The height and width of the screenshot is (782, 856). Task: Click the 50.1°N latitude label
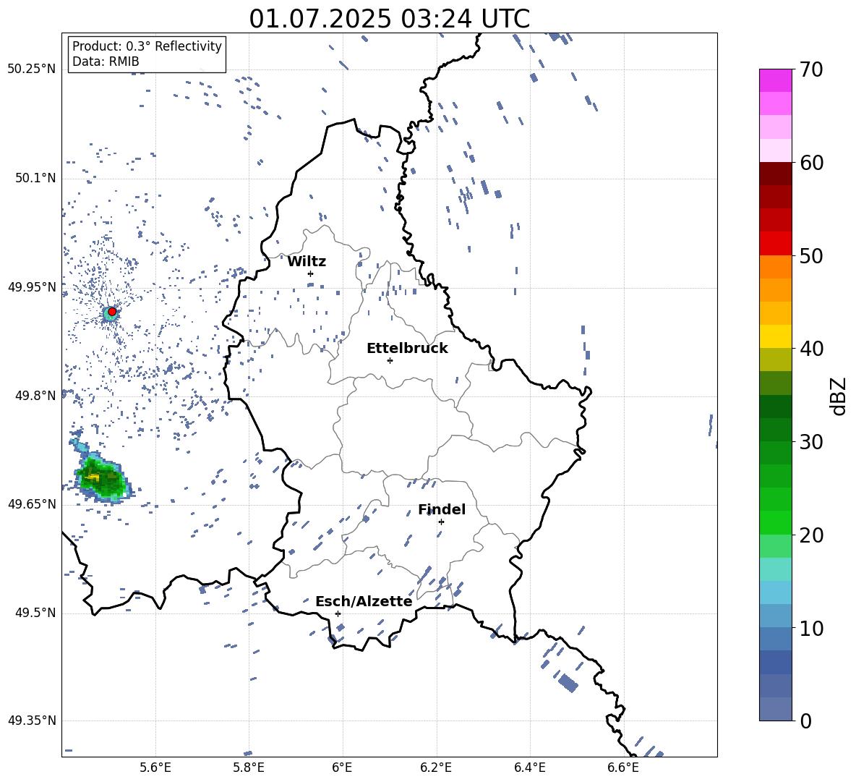[x=35, y=179]
